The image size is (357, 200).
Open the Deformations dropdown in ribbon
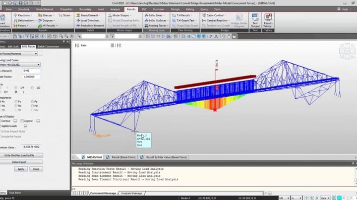(x=25, y=20)
